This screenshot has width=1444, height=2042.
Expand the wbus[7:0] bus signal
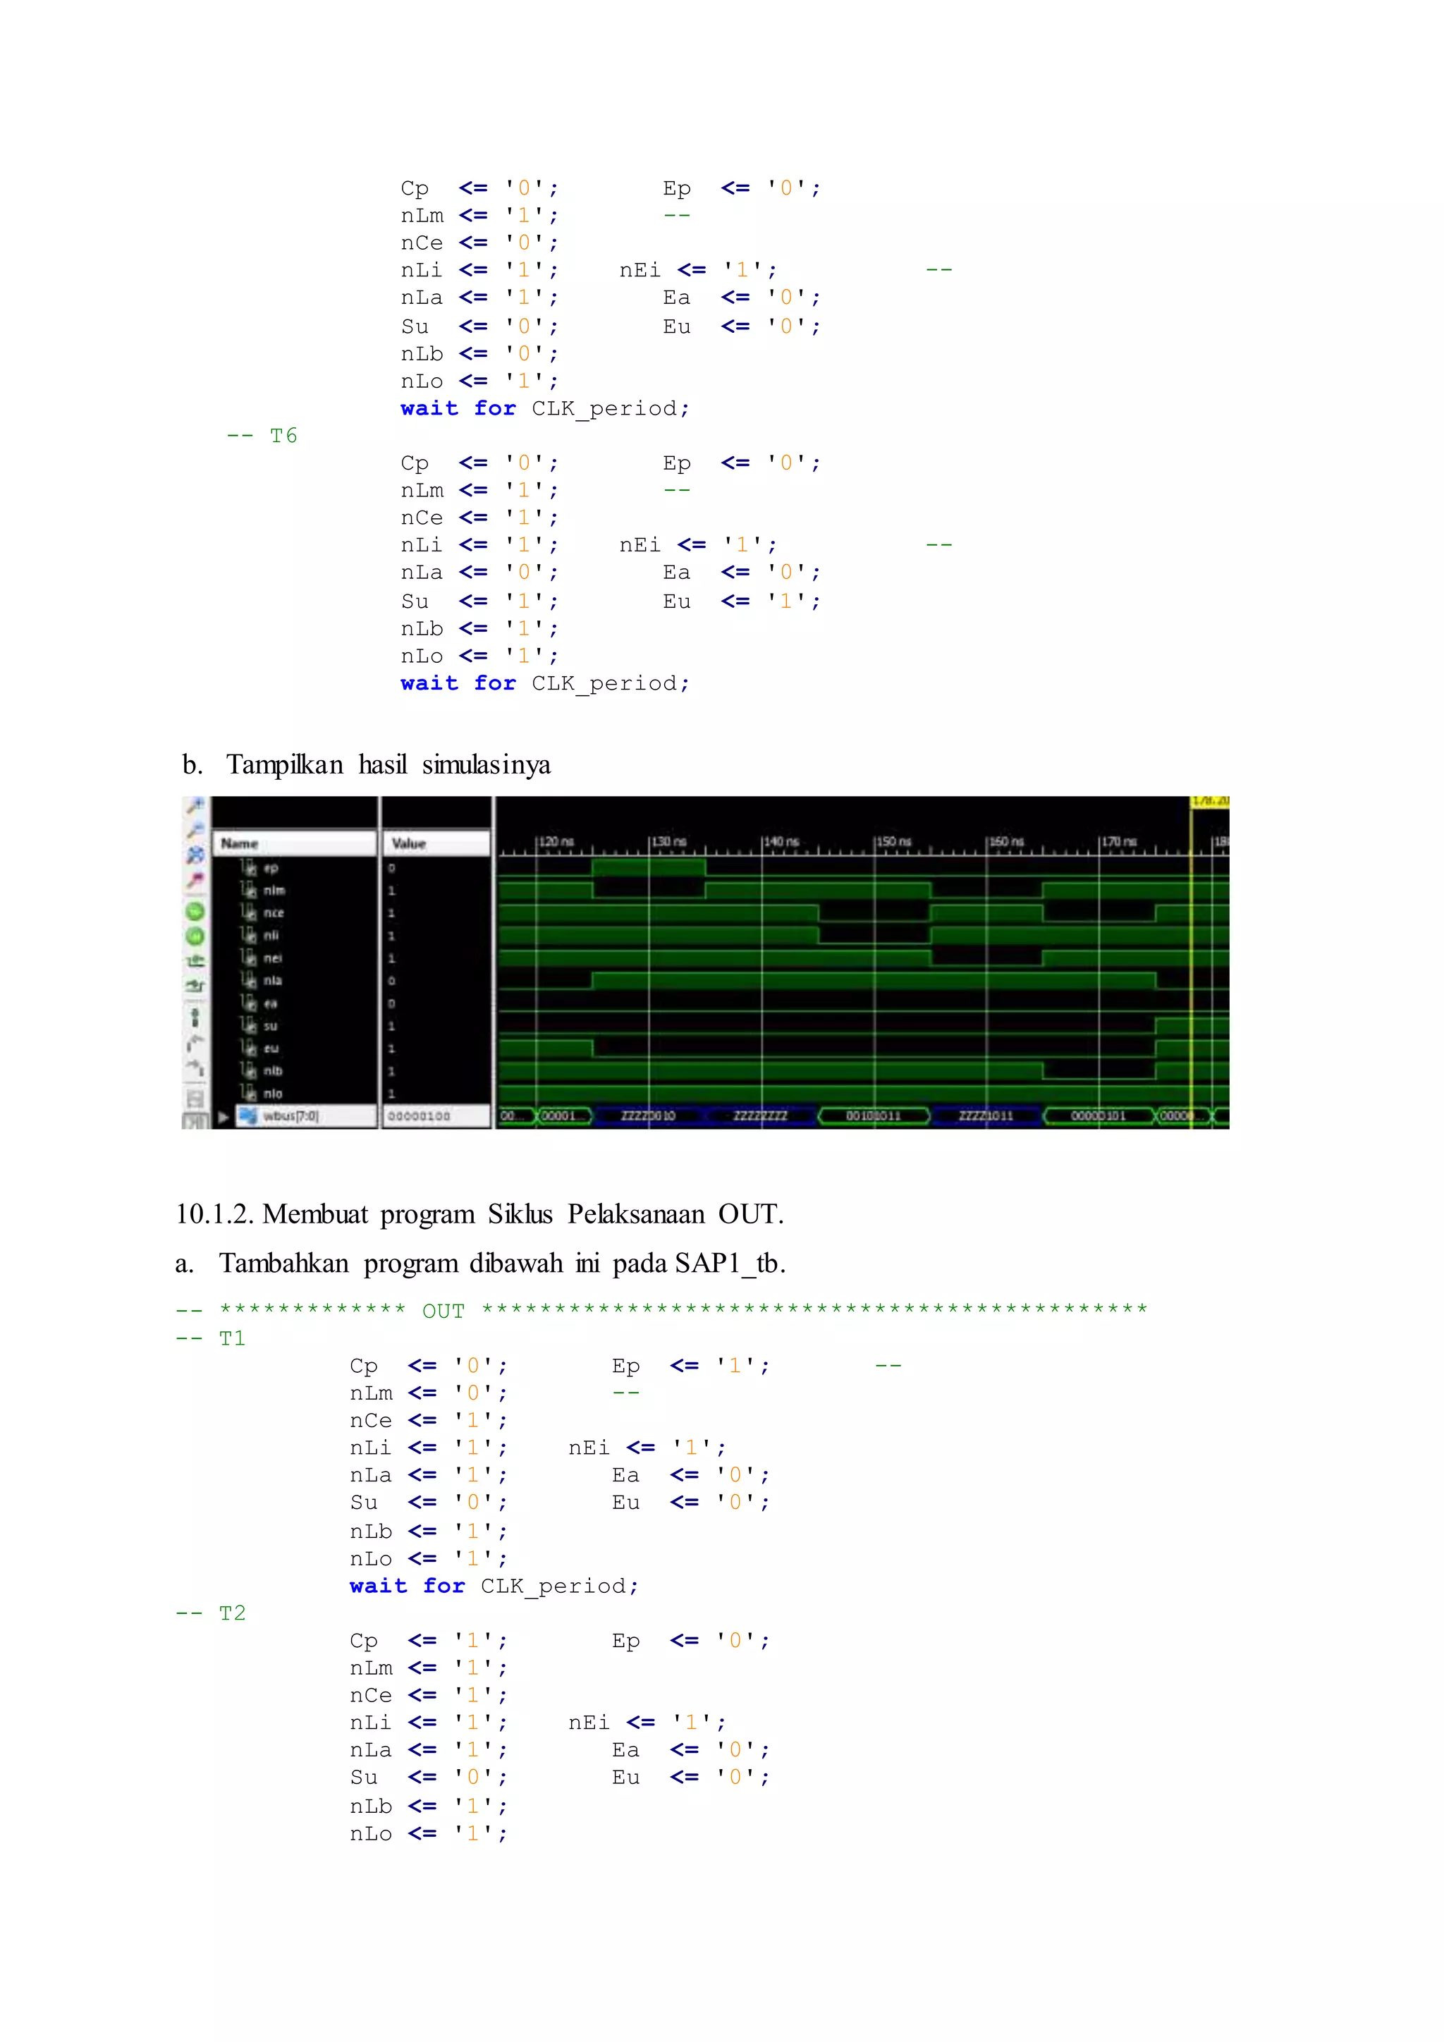[x=224, y=1116]
